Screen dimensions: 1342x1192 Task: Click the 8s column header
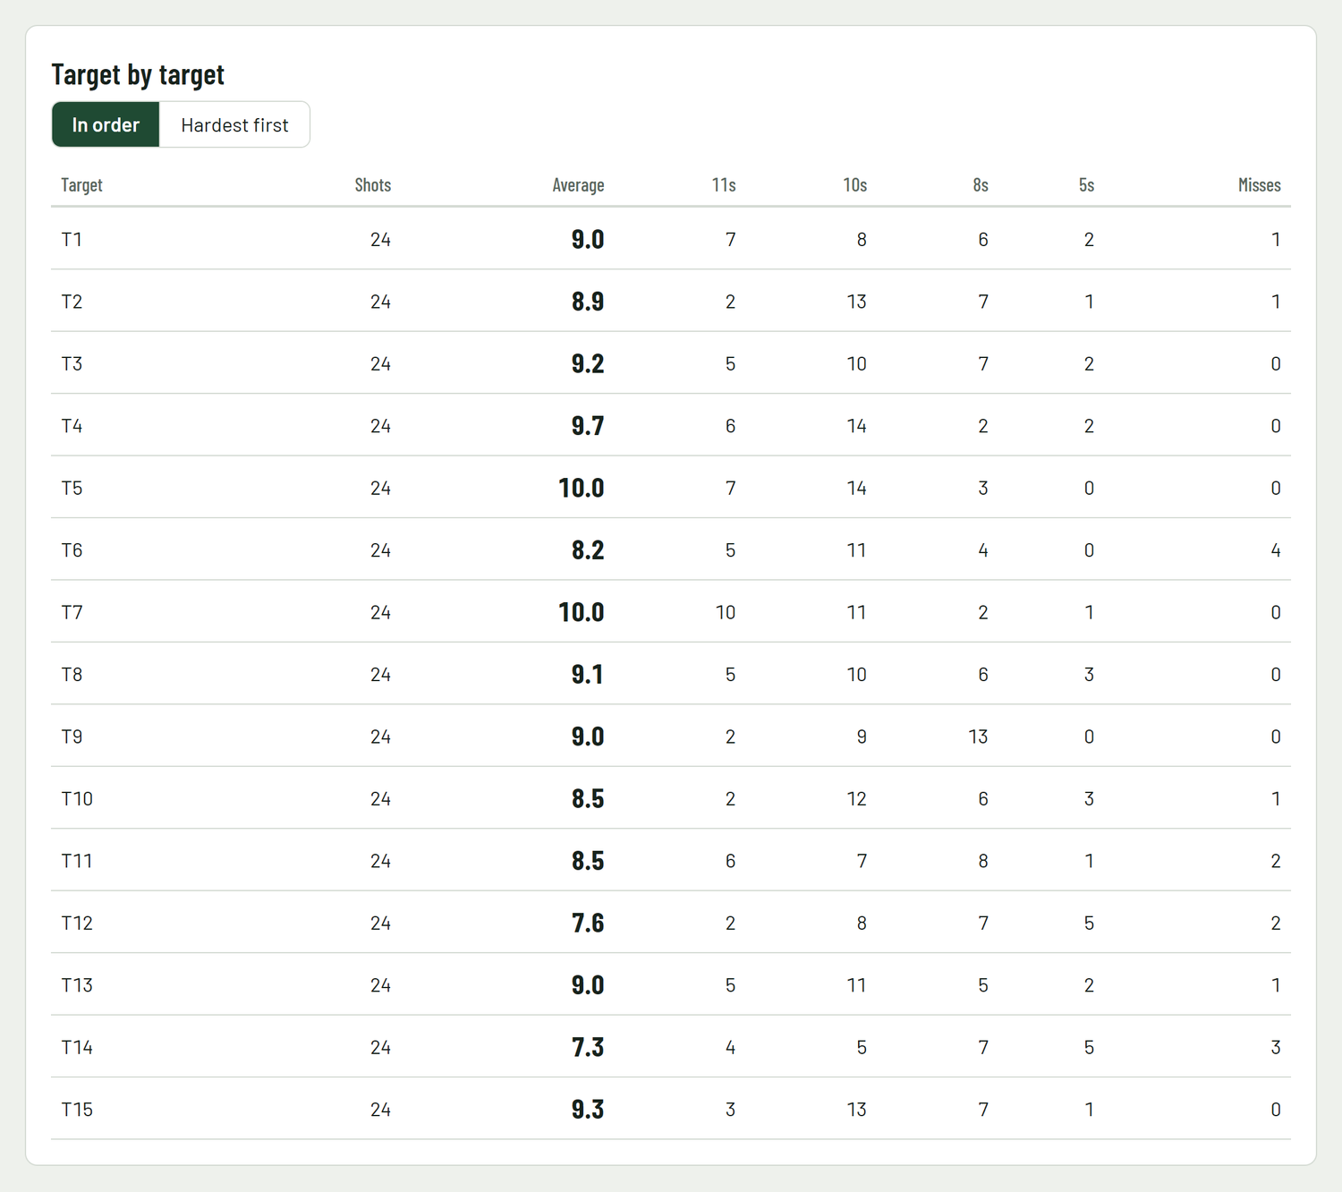(x=981, y=185)
